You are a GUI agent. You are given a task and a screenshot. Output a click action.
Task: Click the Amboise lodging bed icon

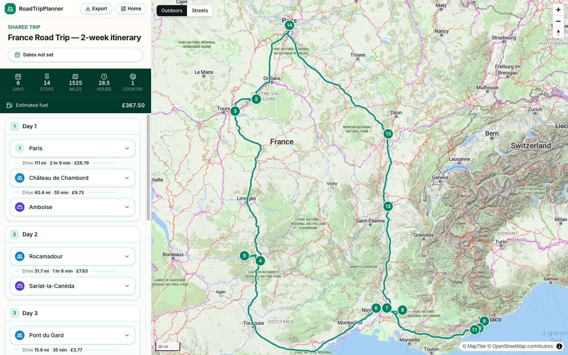click(x=20, y=207)
